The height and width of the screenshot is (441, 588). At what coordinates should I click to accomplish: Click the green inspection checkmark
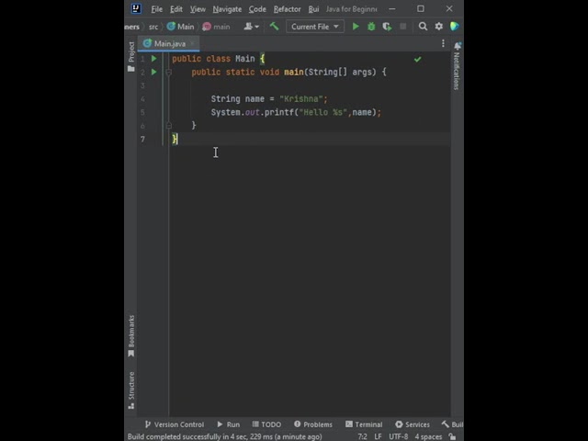point(417,59)
